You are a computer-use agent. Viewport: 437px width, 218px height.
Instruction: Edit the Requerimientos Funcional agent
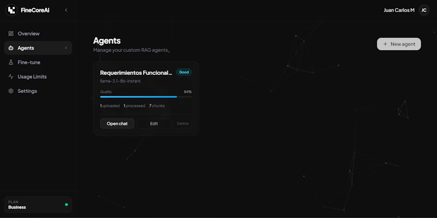tap(154, 124)
